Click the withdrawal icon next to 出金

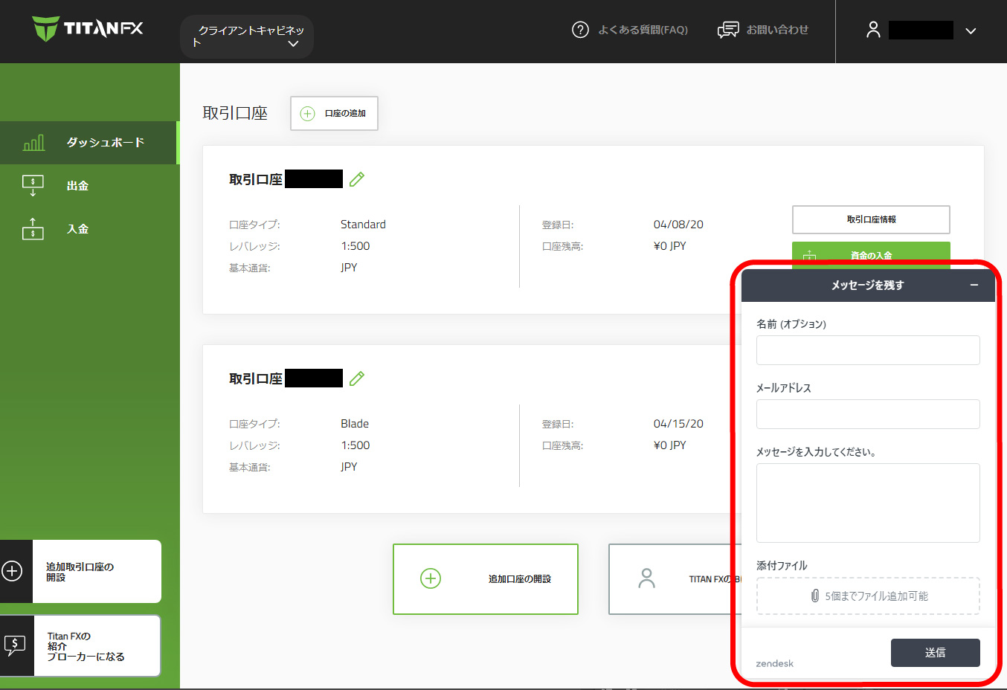(x=33, y=186)
